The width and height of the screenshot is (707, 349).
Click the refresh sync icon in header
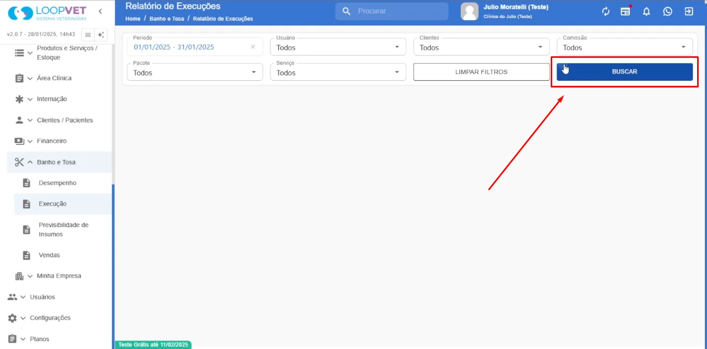[x=605, y=11]
